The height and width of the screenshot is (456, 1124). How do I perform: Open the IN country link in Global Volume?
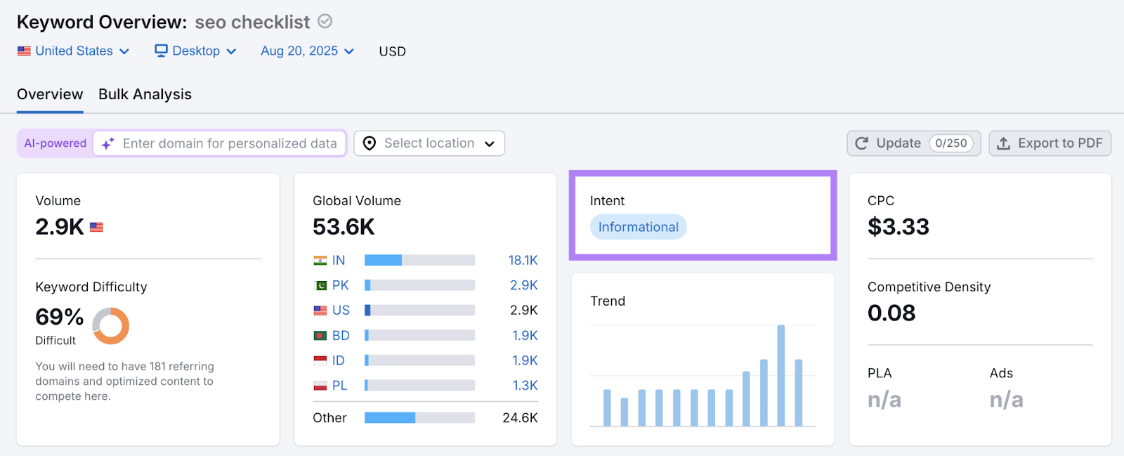(338, 261)
